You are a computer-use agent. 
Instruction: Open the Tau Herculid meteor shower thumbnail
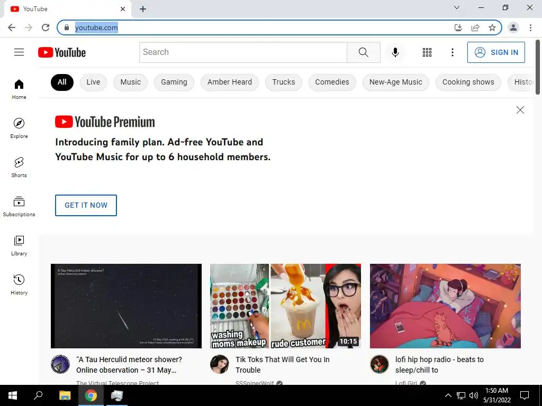pos(126,306)
